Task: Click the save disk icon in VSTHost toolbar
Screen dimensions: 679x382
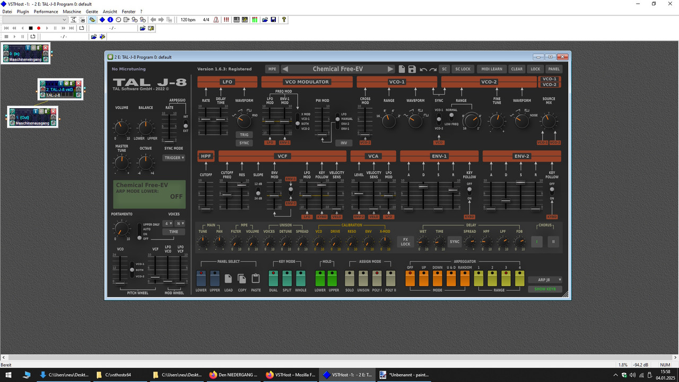Action: point(273,20)
